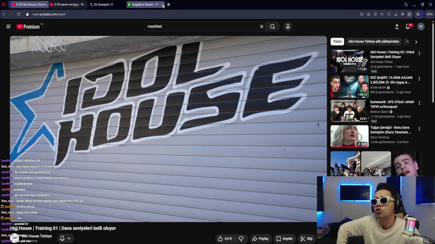The width and height of the screenshot is (435, 244).
Task: Select the Tümü filter chip
Action: [337, 41]
